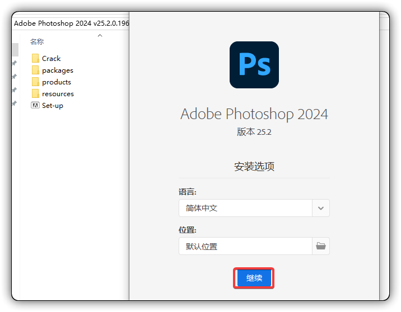Click the resources folder name
Viewport: 401px width, 312px height.
coord(58,94)
